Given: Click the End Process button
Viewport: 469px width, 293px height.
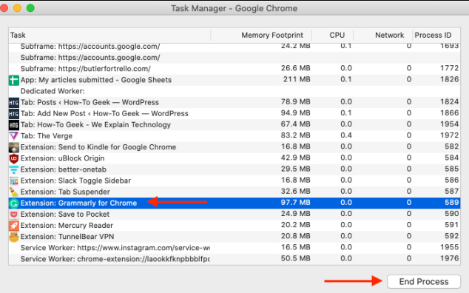Looking at the screenshot, I should (x=424, y=282).
